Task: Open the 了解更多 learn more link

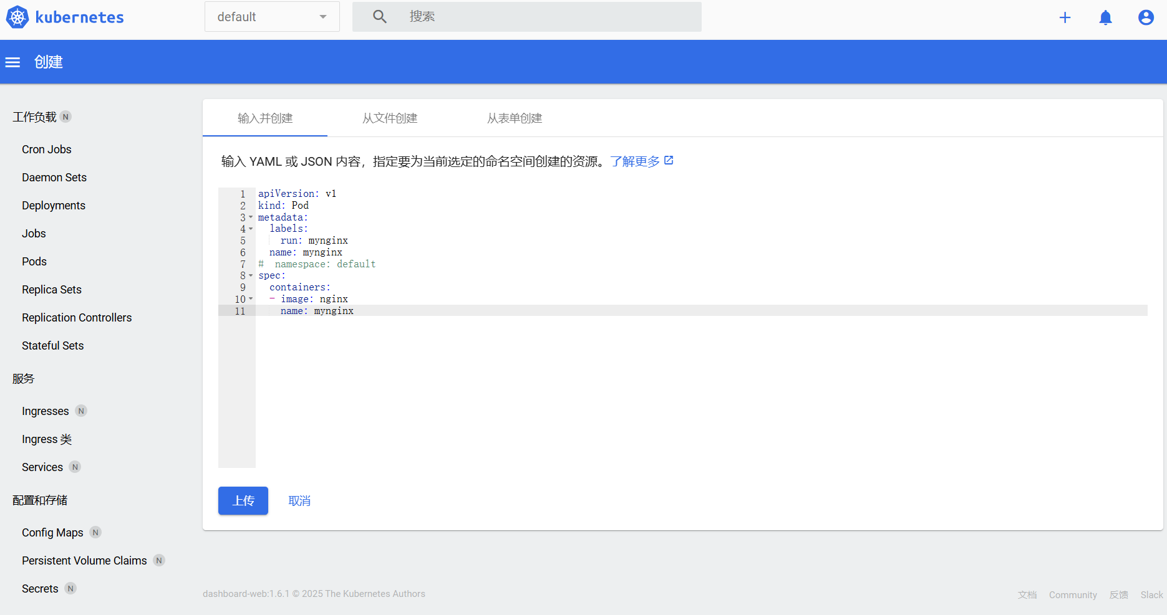Action: point(634,161)
